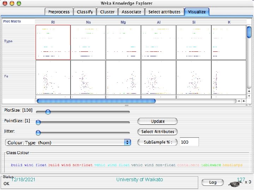The width and height of the screenshot is (254, 190).
Task: Change colour of headlamps class label
Action: click(x=232, y=165)
